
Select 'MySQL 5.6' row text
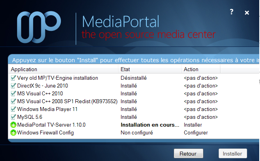tap(30, 117)
